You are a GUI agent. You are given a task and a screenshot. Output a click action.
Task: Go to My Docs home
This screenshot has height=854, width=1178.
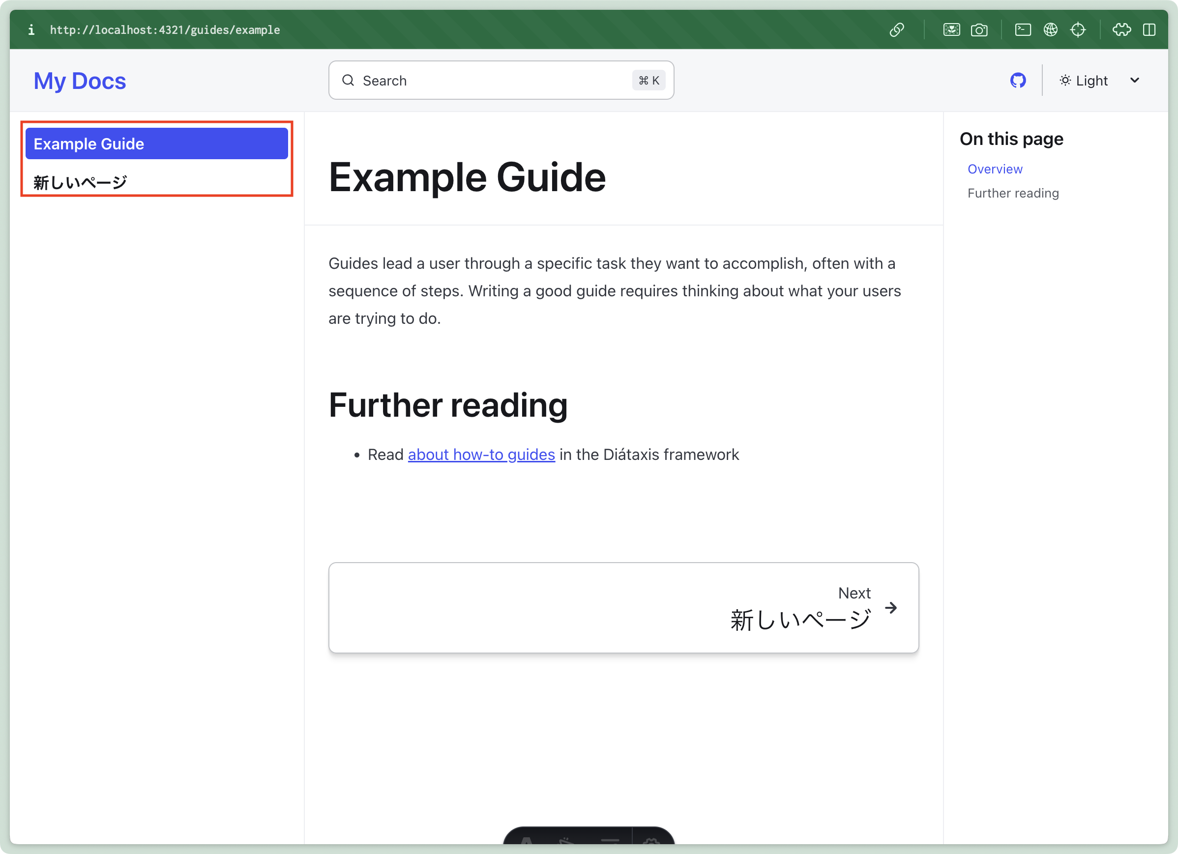pyautogui.click(x=80, y=81)
